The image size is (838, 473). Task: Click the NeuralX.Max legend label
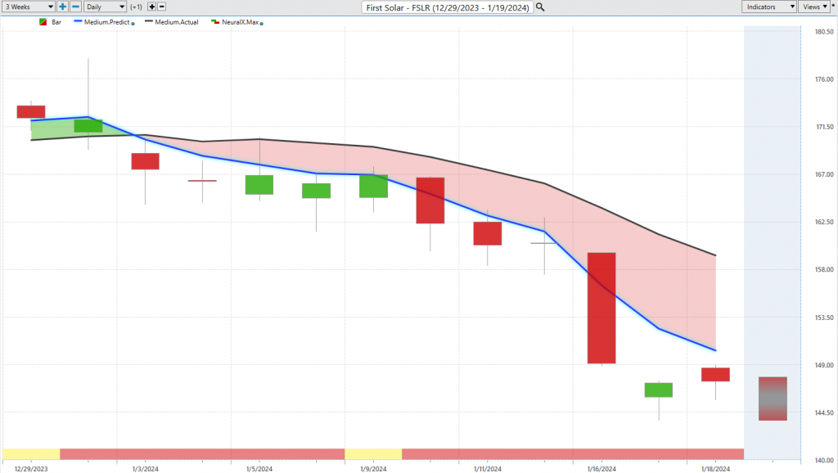(x=240, y=22)
